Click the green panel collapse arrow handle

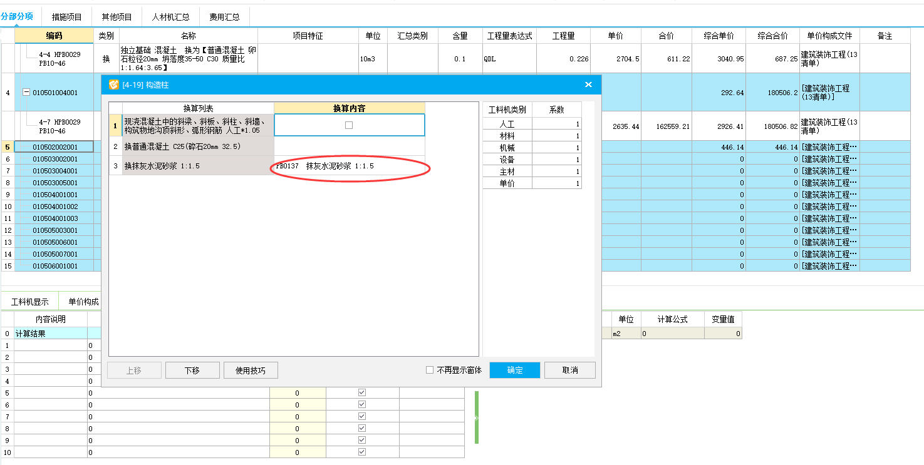tap(477, 417)
